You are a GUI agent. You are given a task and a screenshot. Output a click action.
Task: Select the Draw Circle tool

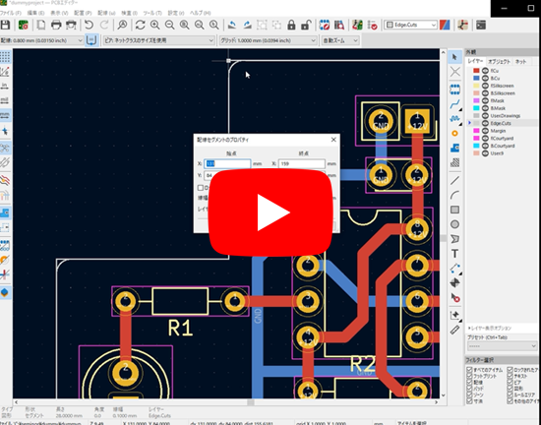[x=454, y=224]
